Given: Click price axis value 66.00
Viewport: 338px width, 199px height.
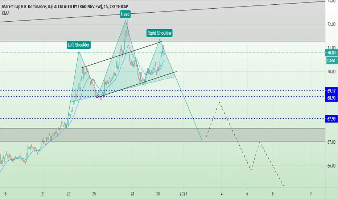Looking at the screenshot, I should click(x=331, y=166).
